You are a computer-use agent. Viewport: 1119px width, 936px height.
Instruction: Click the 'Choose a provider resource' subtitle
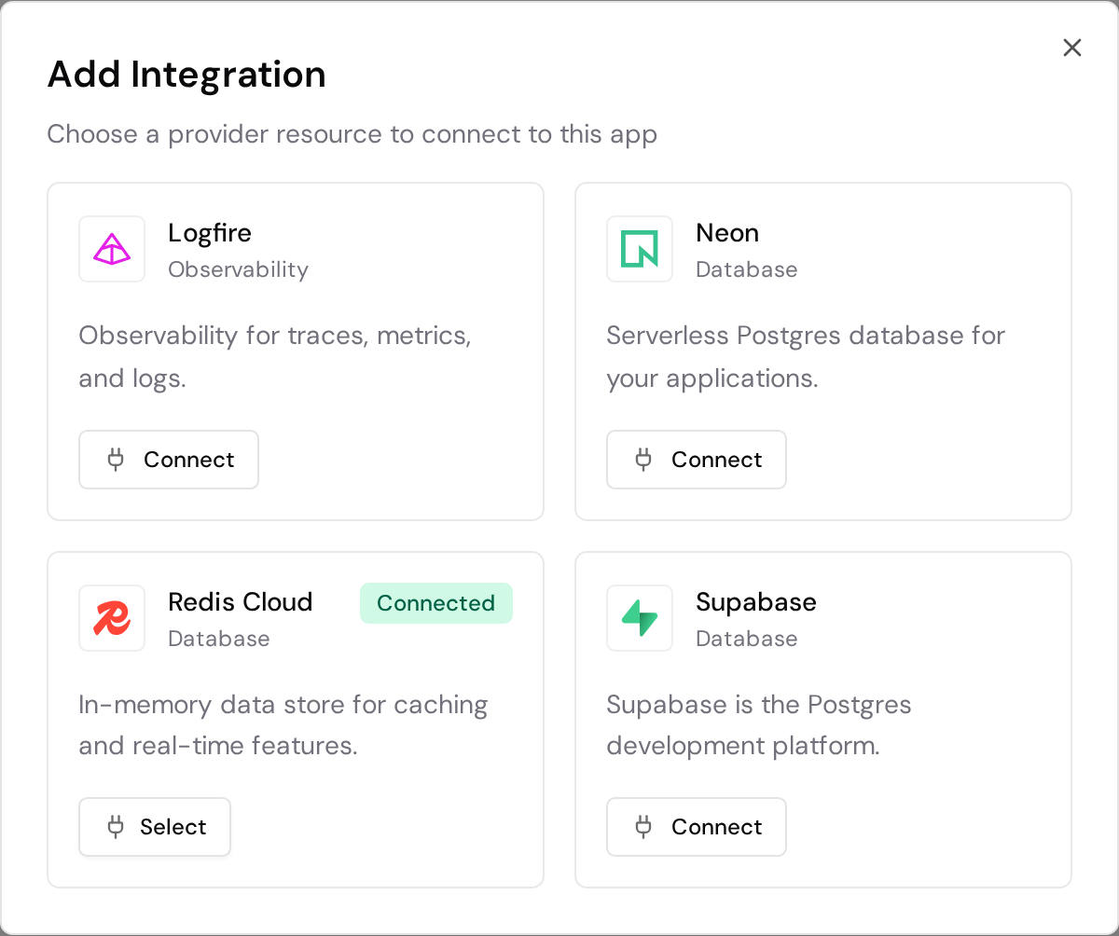352,134
